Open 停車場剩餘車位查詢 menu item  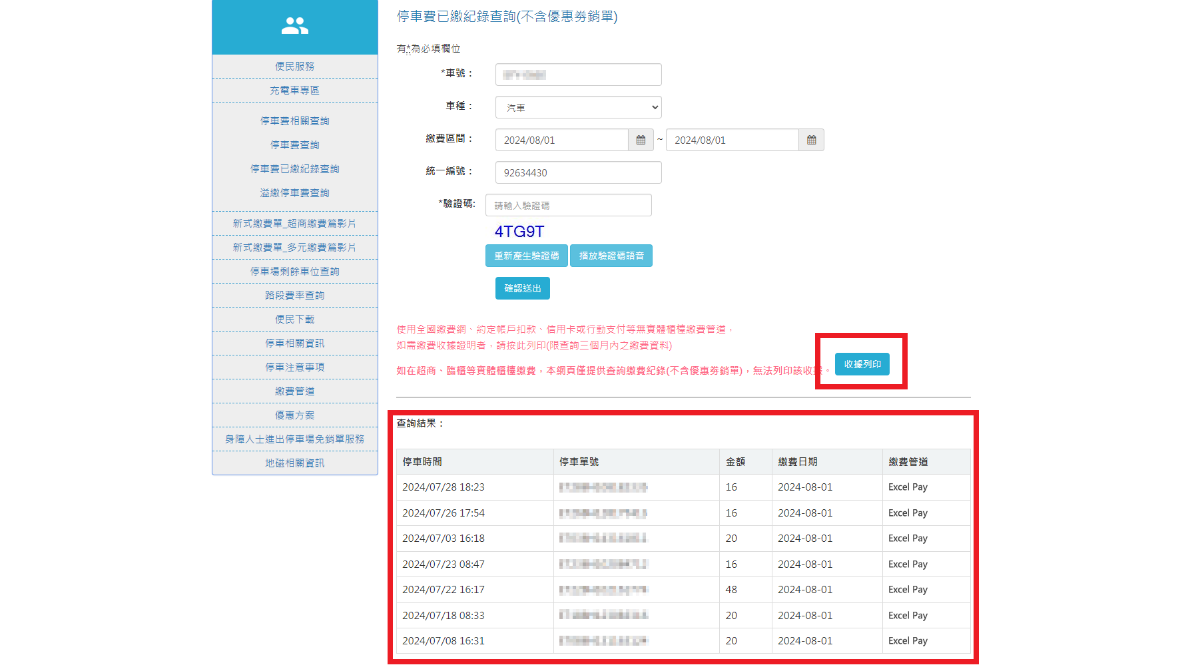[294, 271]
